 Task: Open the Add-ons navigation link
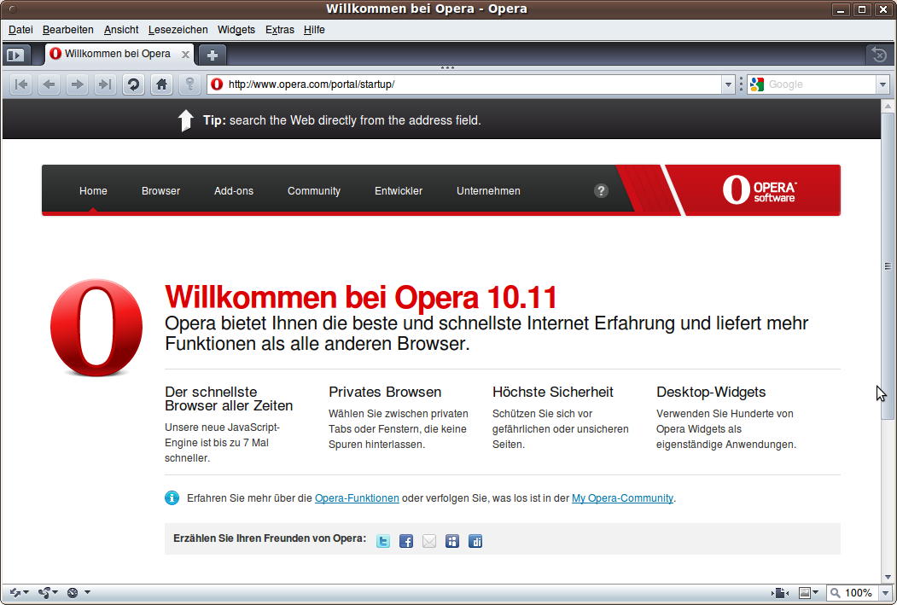(x=233, y=191)
